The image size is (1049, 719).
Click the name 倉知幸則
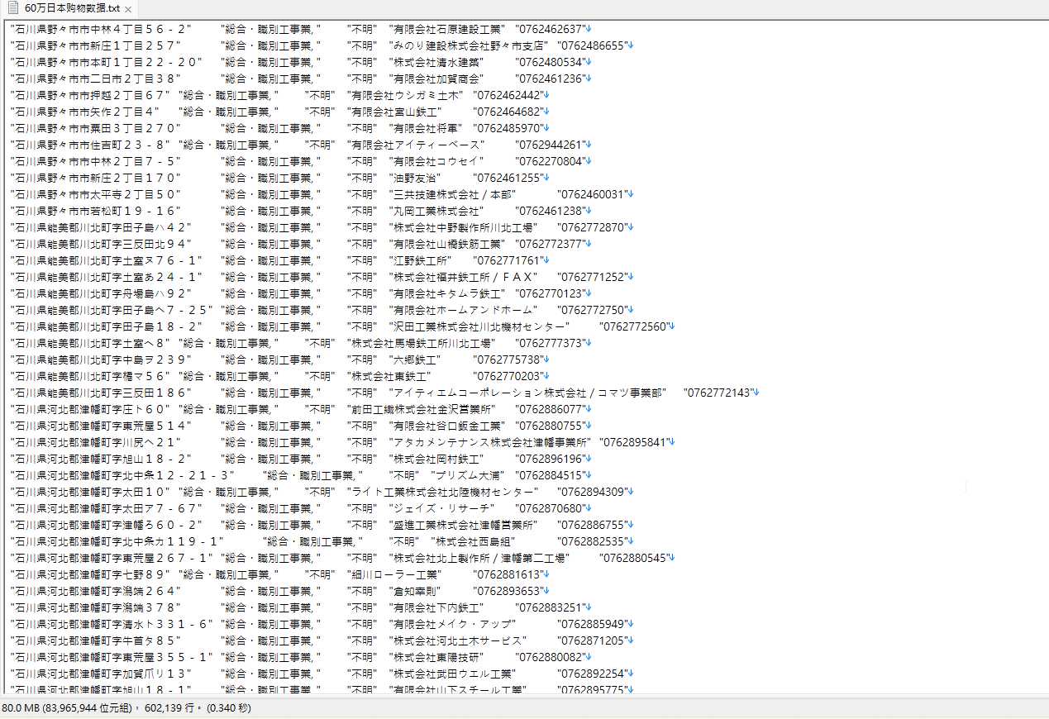(x=417, y=591)
